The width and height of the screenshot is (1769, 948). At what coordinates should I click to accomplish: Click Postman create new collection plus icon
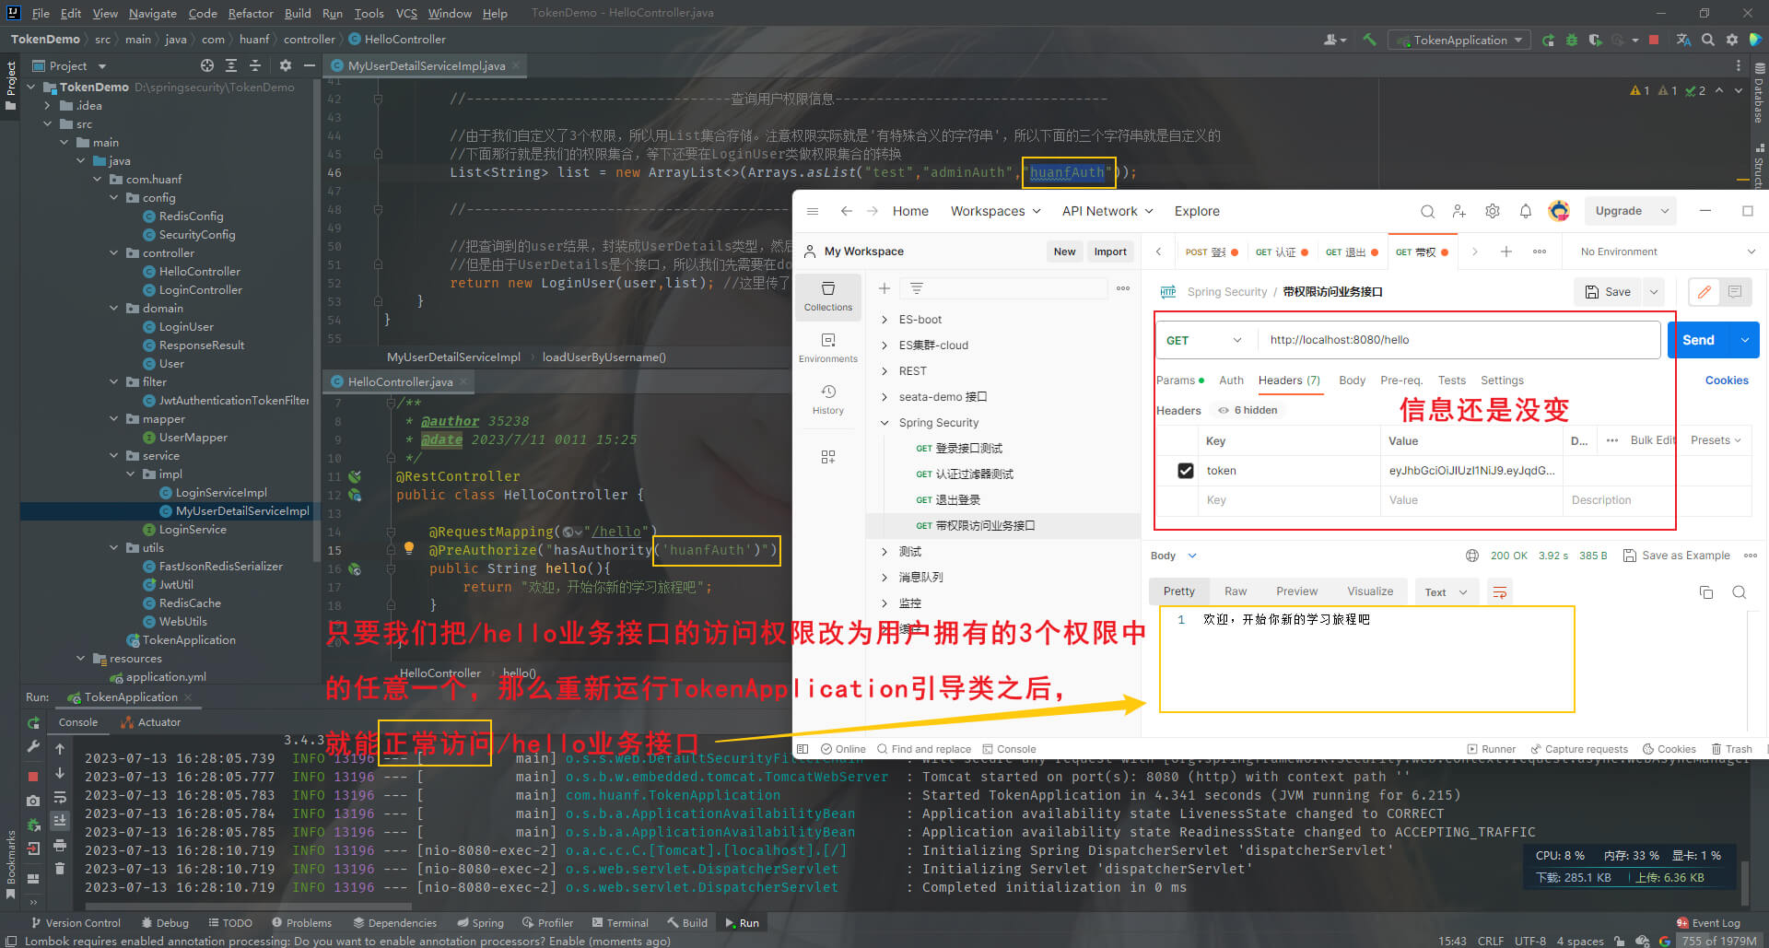(x=884, y=288)
